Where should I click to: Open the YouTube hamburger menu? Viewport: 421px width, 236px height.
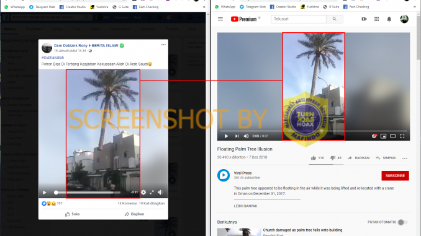point(220,19)
